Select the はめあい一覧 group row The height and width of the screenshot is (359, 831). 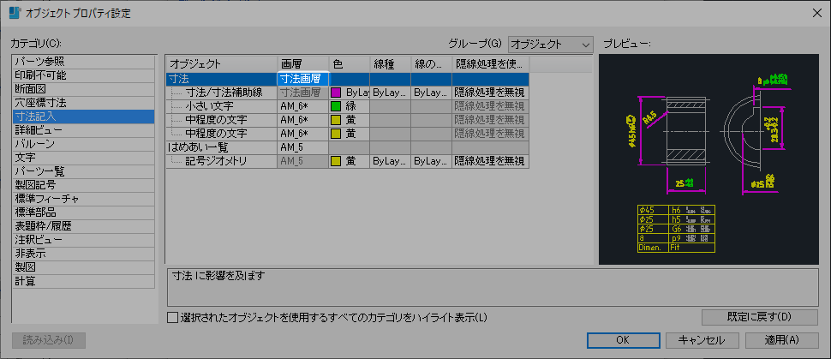[x=222, y=147]
